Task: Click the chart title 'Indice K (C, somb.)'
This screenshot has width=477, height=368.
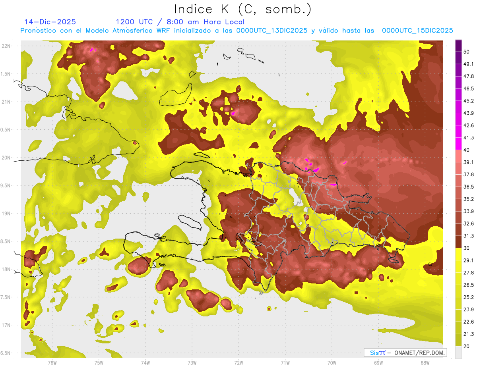Action: pyautogui.click(x=242, y=10)
